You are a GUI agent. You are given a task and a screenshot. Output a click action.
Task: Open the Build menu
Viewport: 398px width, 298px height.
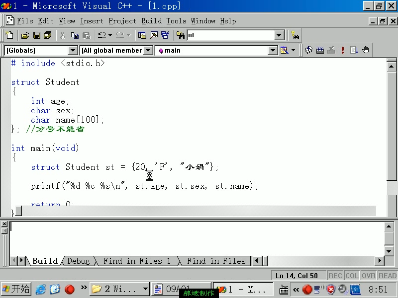click(x=152, y=21)
